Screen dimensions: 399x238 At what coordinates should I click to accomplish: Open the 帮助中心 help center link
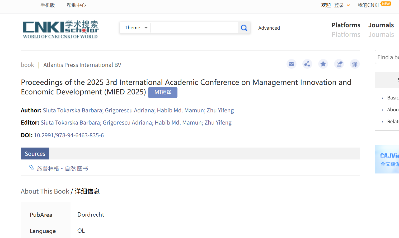pyautogui.click(x=76, y=5)
